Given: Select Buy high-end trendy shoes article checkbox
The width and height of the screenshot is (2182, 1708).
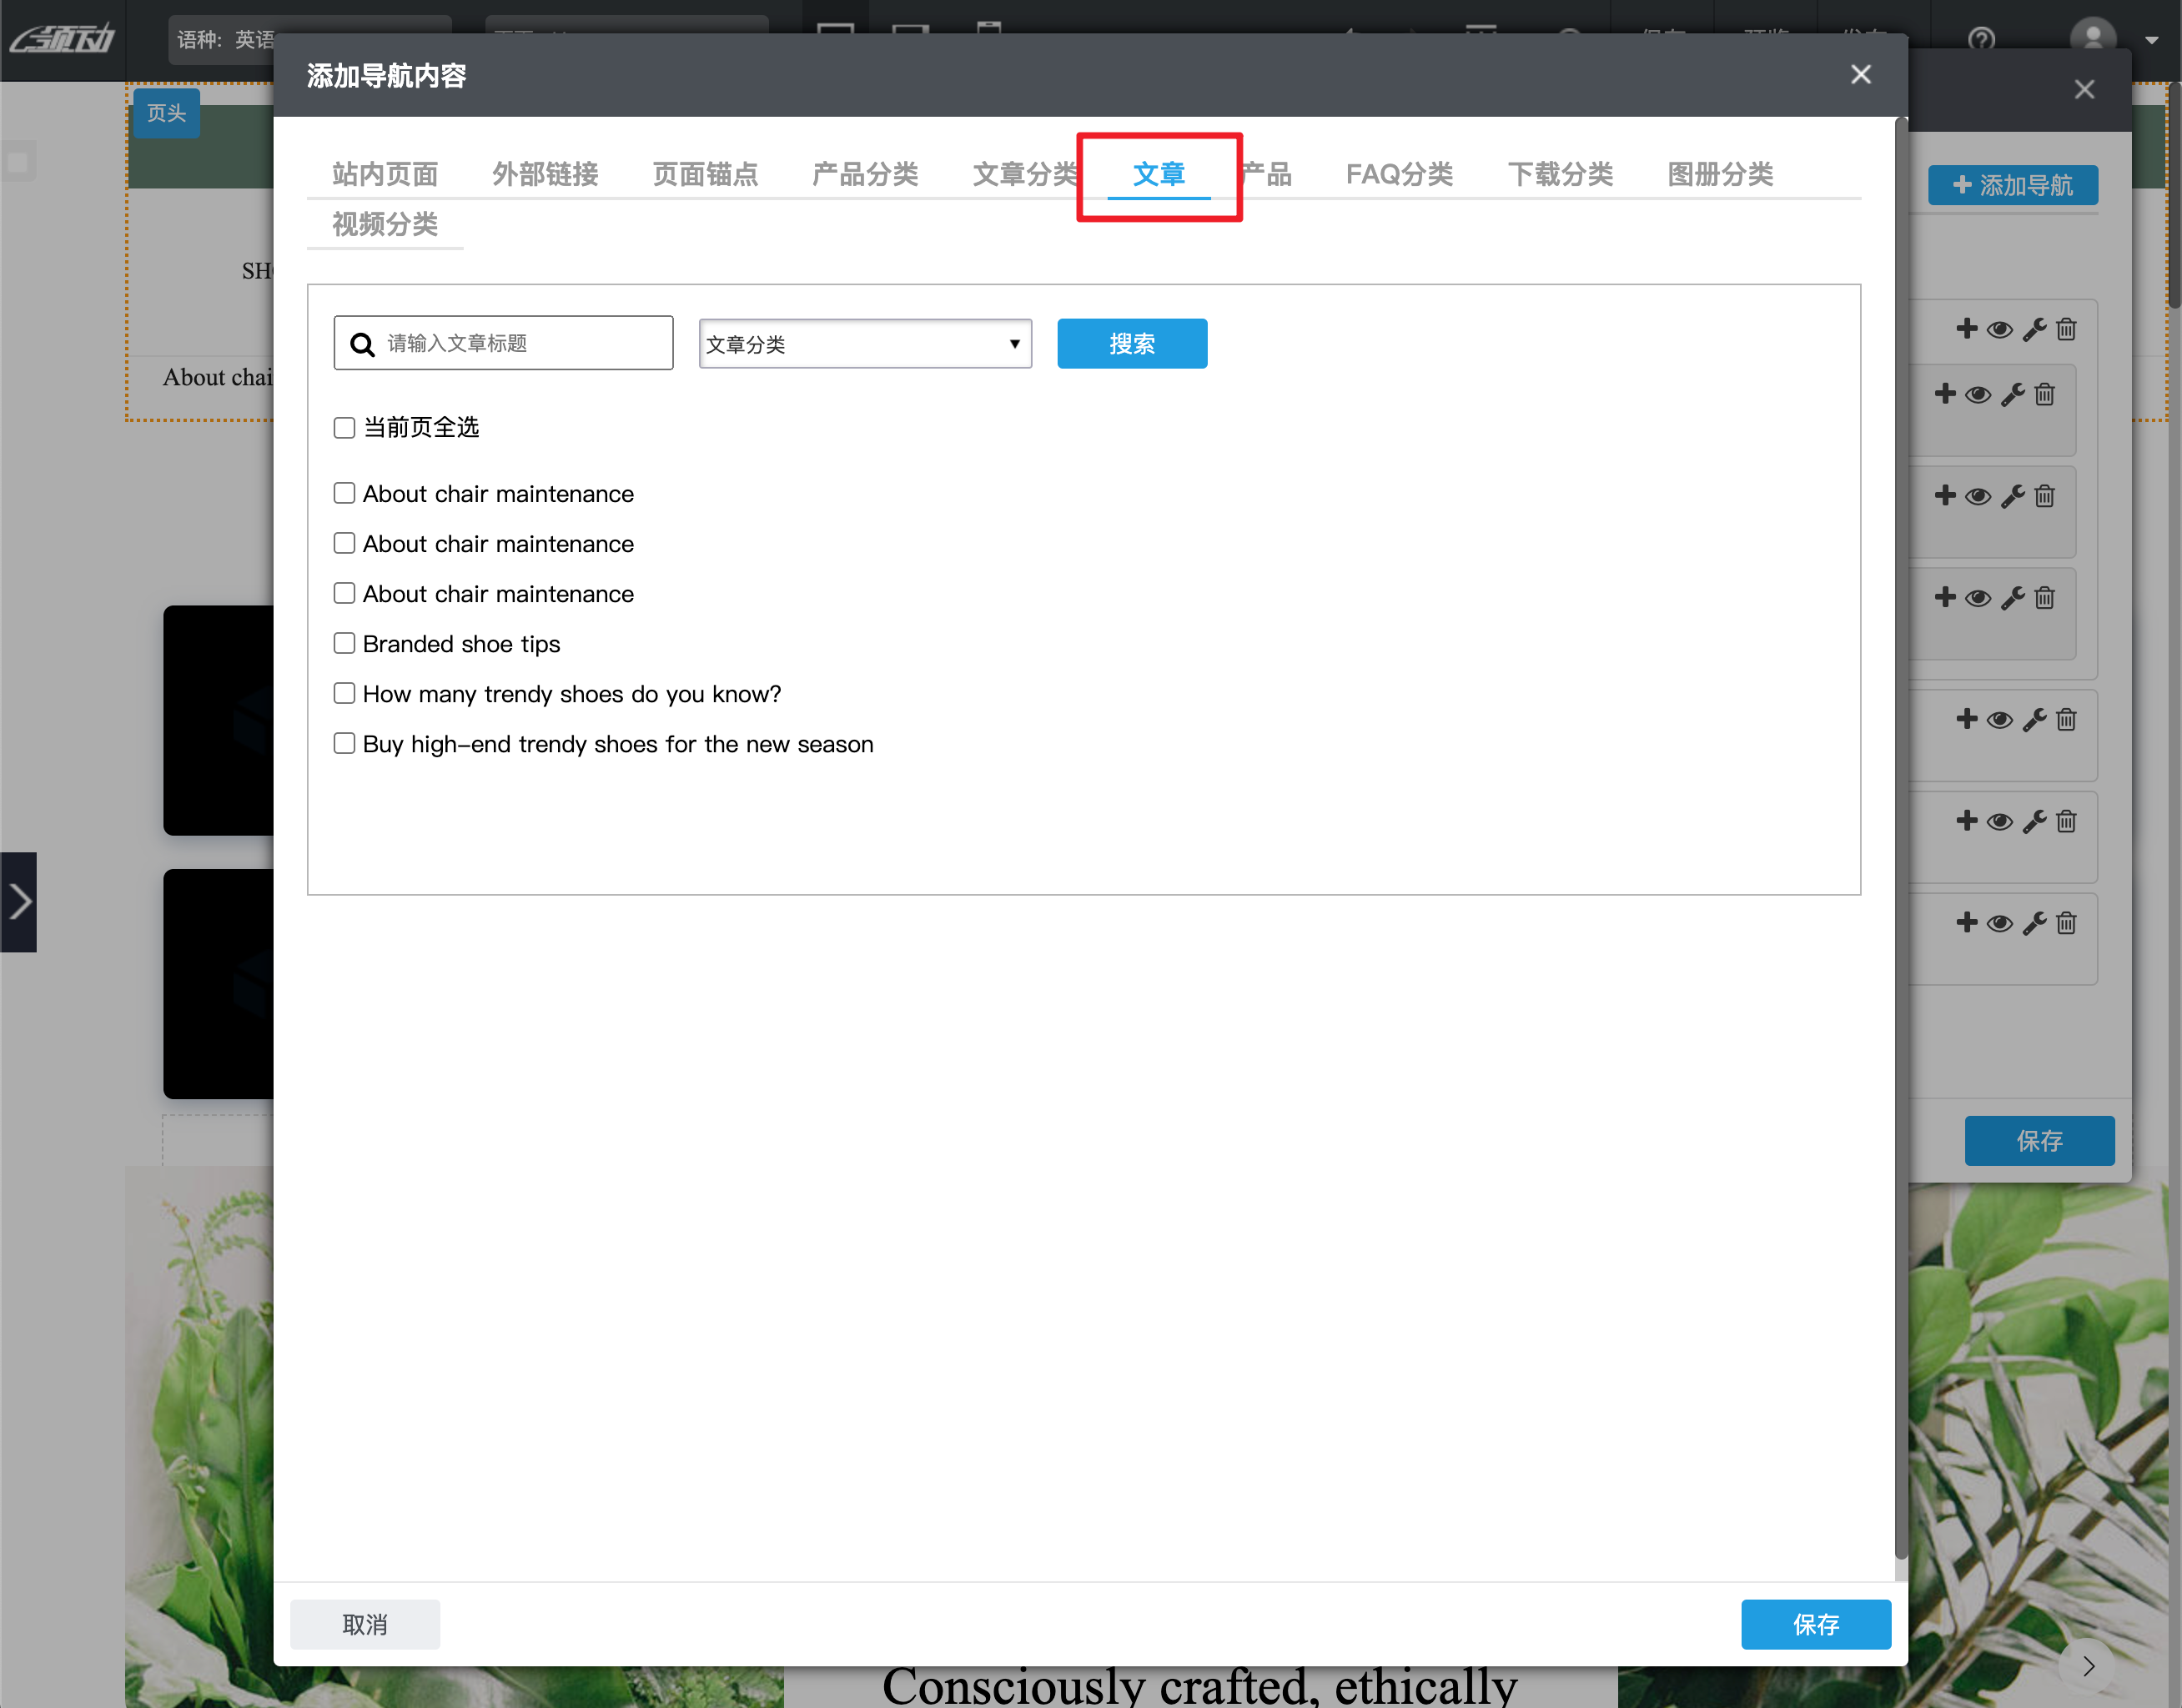Looking at the screenshot, I should 344,743.
